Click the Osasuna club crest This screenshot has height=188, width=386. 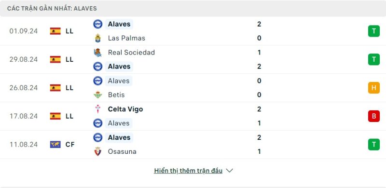tap(98, 151)
